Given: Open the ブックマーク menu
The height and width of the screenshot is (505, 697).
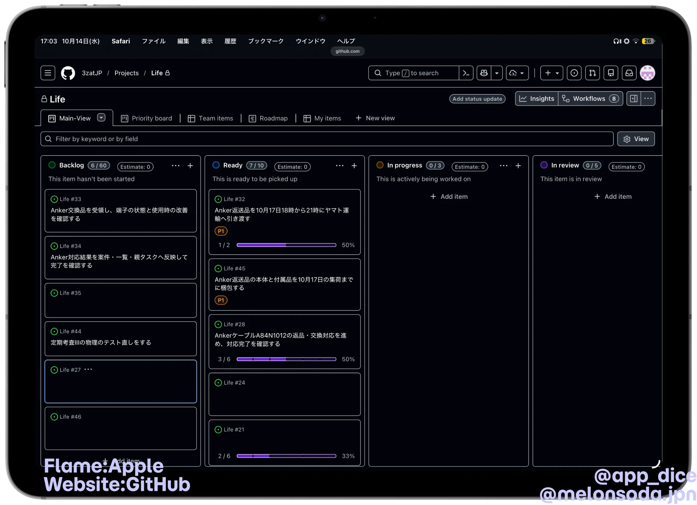Looking at the screenshot, I should pyautogui.click(x=266, y=41).
